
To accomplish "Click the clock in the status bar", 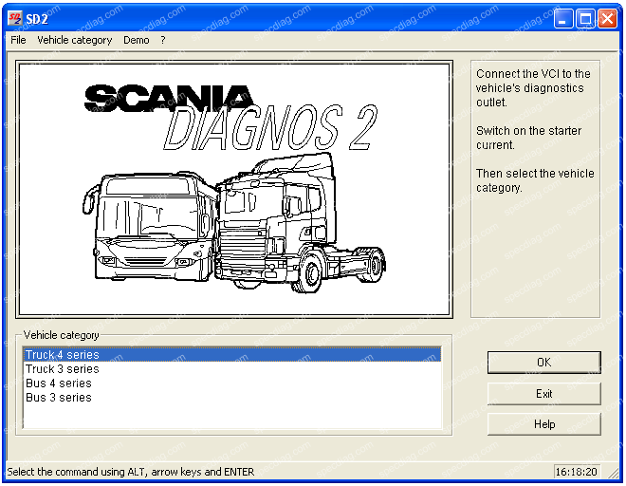I will click(x=577, y=472).
